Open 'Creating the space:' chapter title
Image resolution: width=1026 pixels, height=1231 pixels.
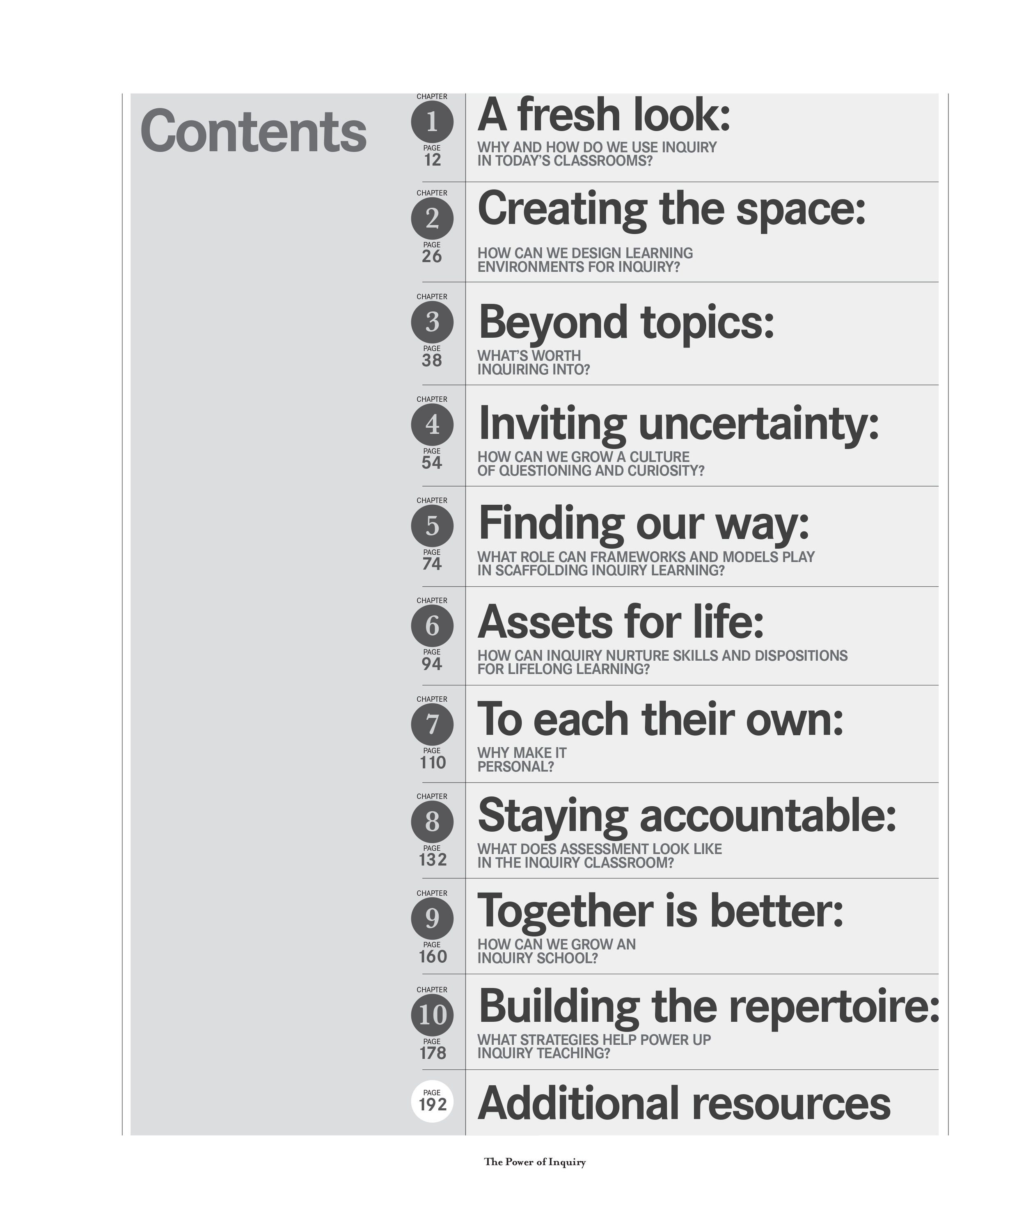672,210
